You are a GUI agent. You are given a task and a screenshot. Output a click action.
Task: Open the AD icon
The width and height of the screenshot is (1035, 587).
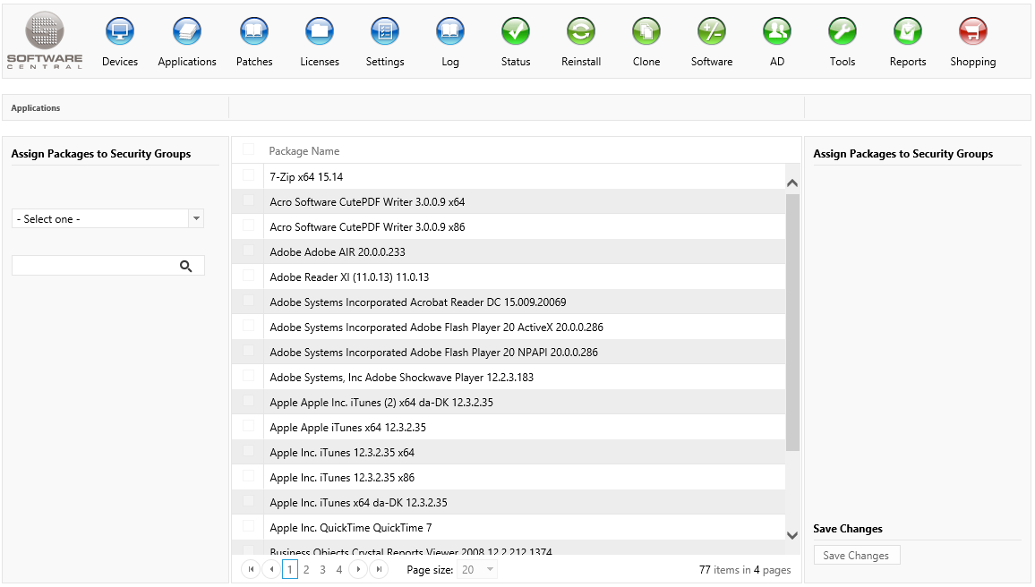point(777,32)
